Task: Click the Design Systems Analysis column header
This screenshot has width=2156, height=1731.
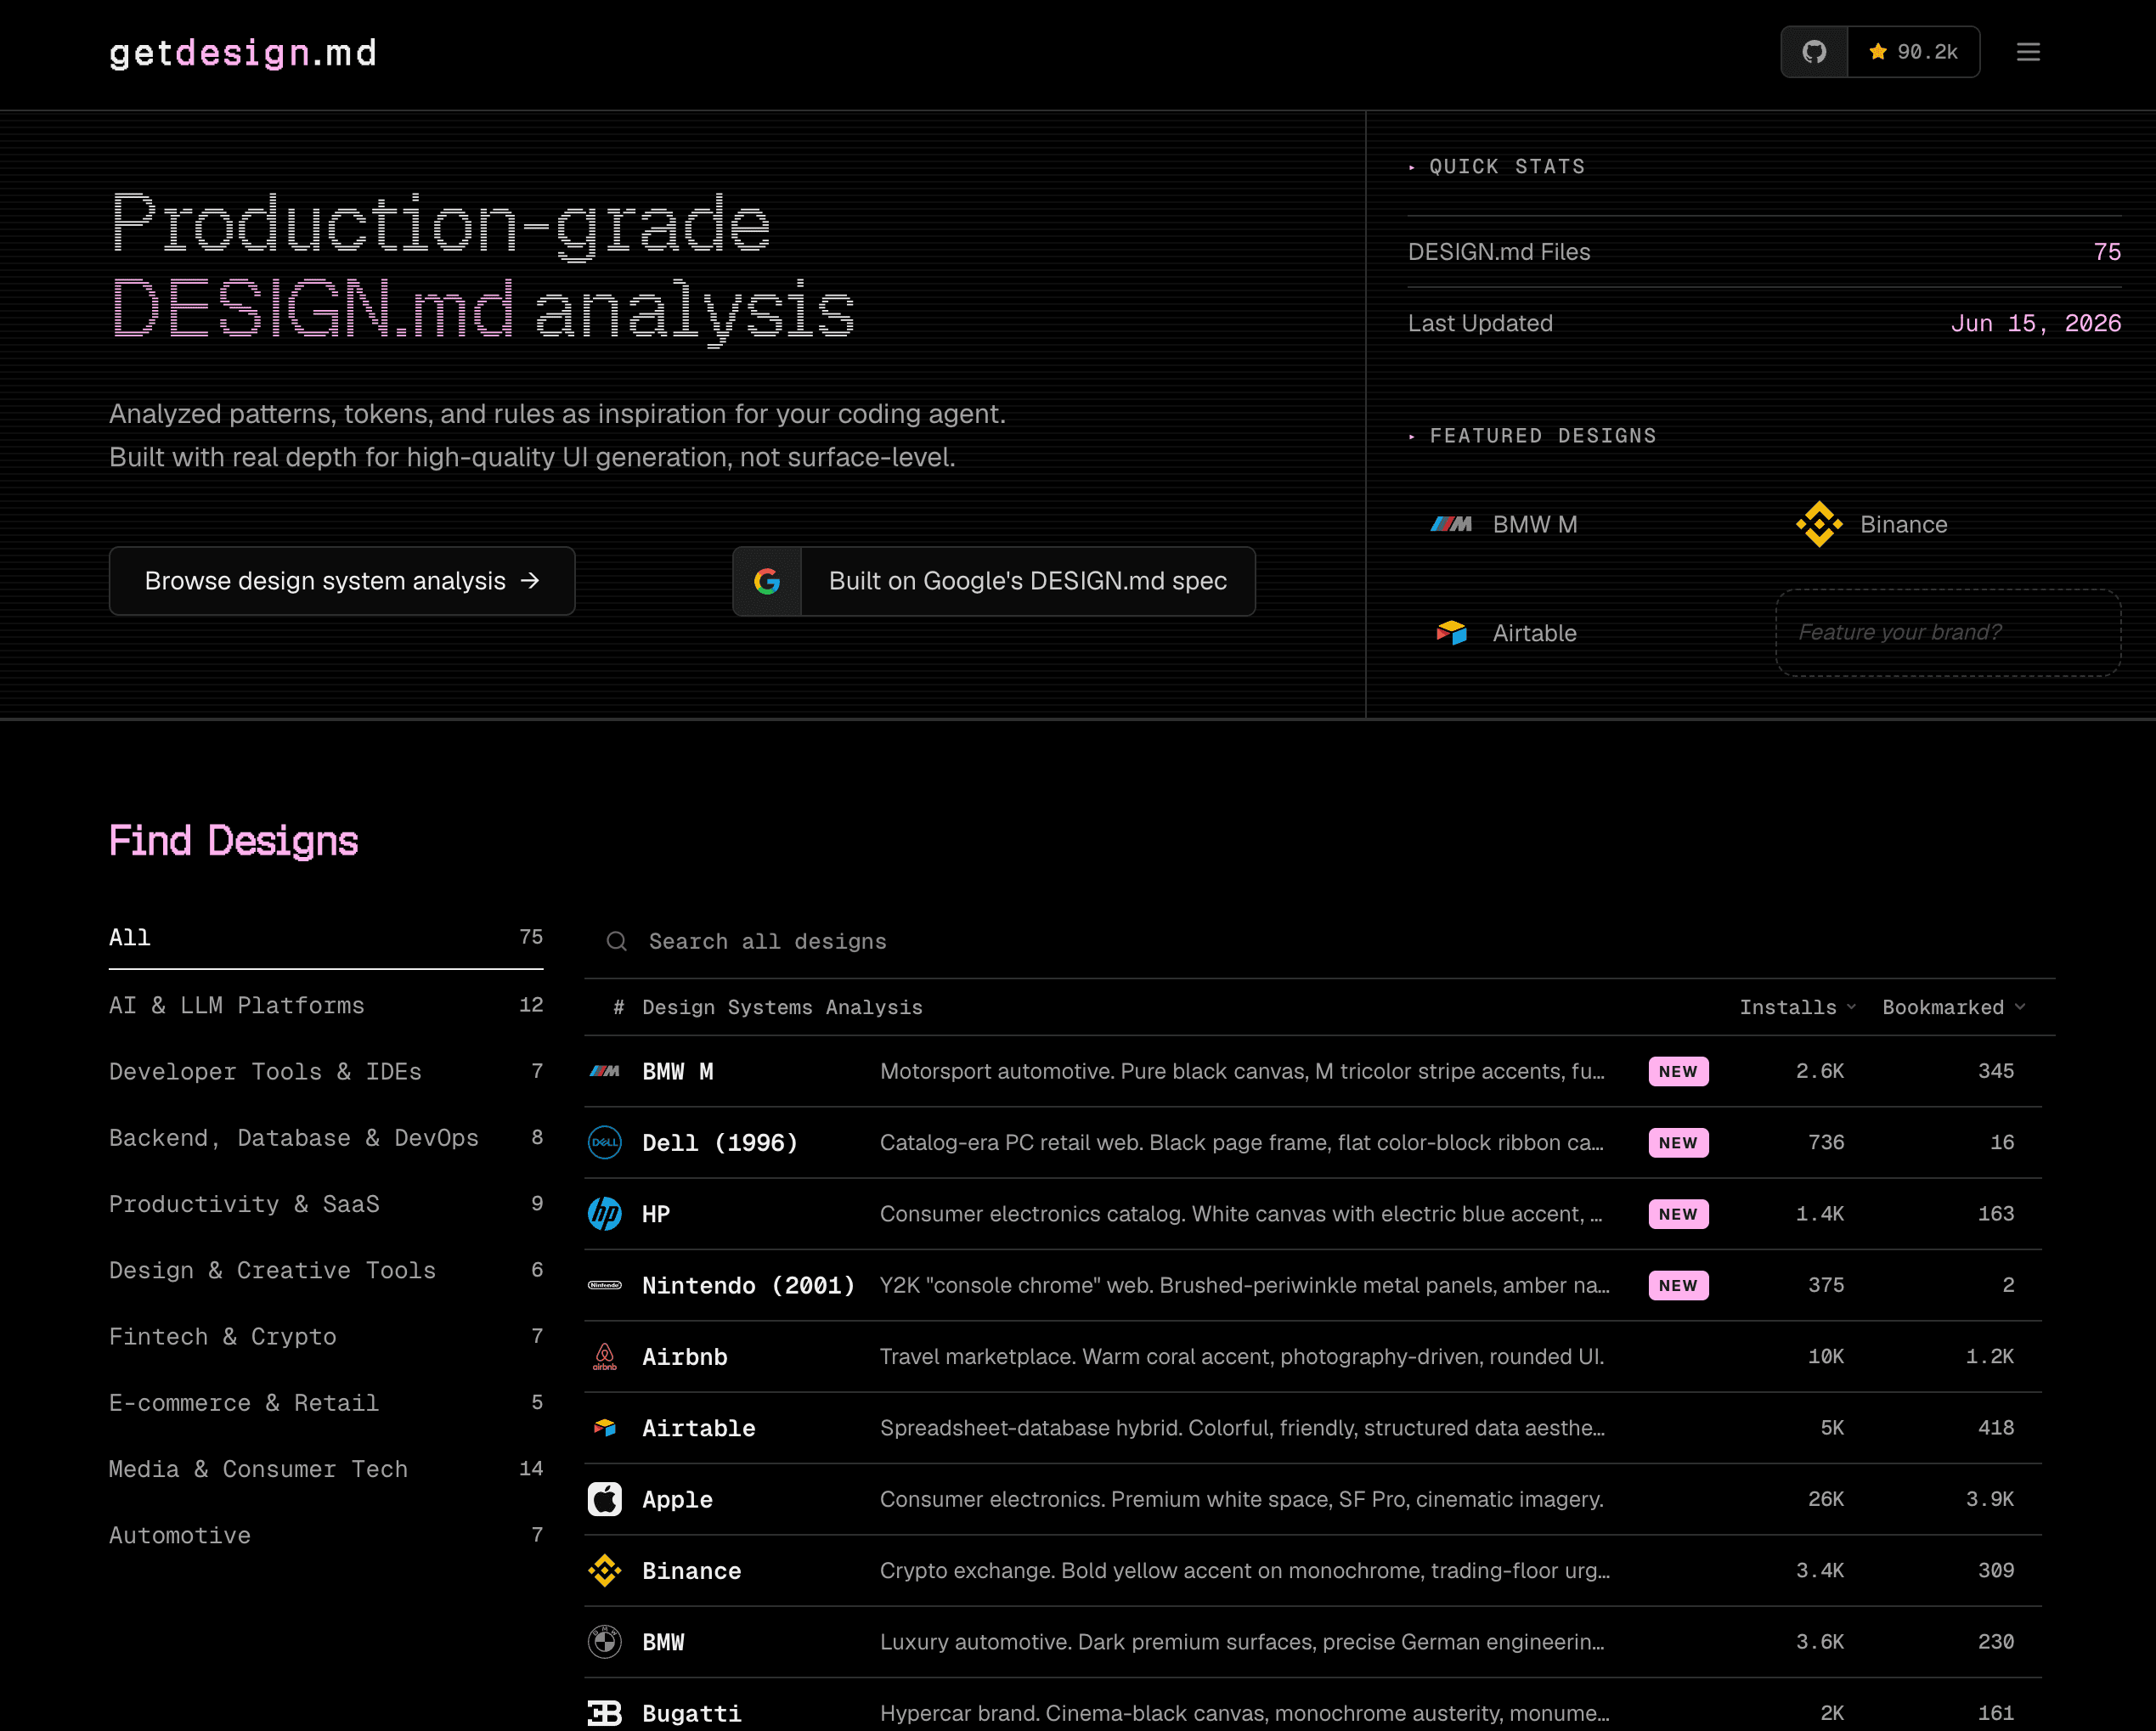Action: coord(782,1007)
